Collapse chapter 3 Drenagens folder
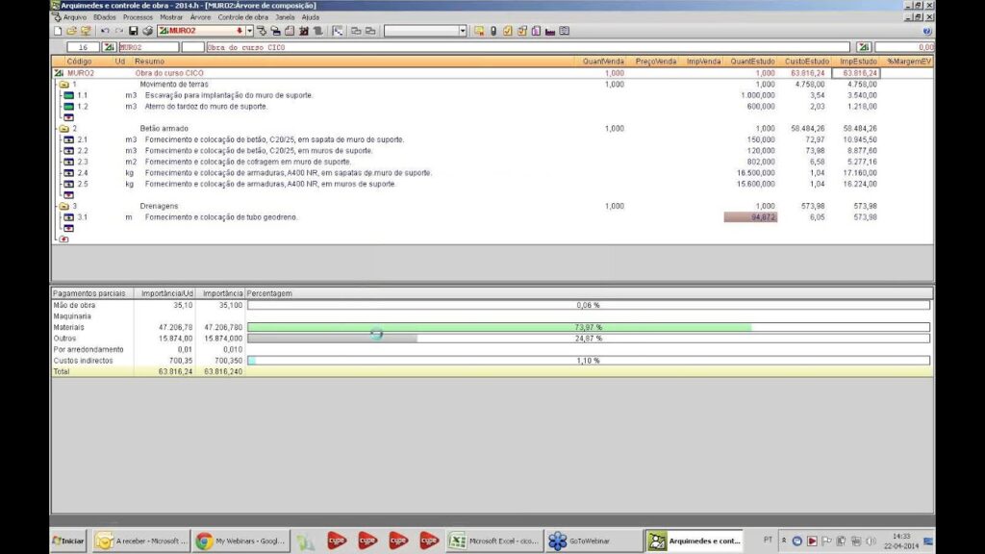 (x=63, y=206)
